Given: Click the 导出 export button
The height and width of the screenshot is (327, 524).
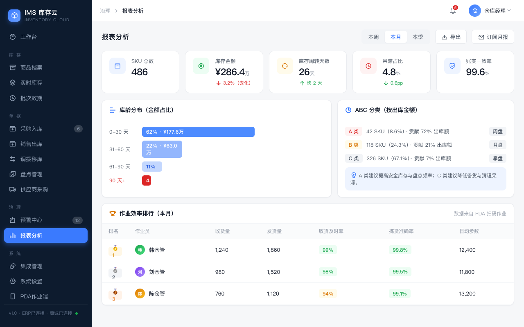Looking at the screenshot, I should pyautogui.click(x=451, y=37).
